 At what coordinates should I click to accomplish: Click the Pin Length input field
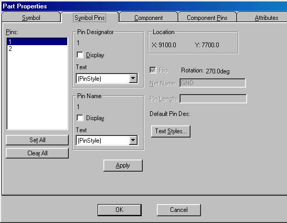tap(214, 99)
